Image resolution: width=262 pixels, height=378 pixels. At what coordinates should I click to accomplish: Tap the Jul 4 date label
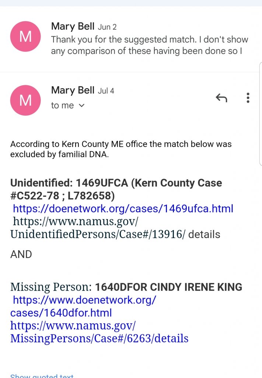106,91
